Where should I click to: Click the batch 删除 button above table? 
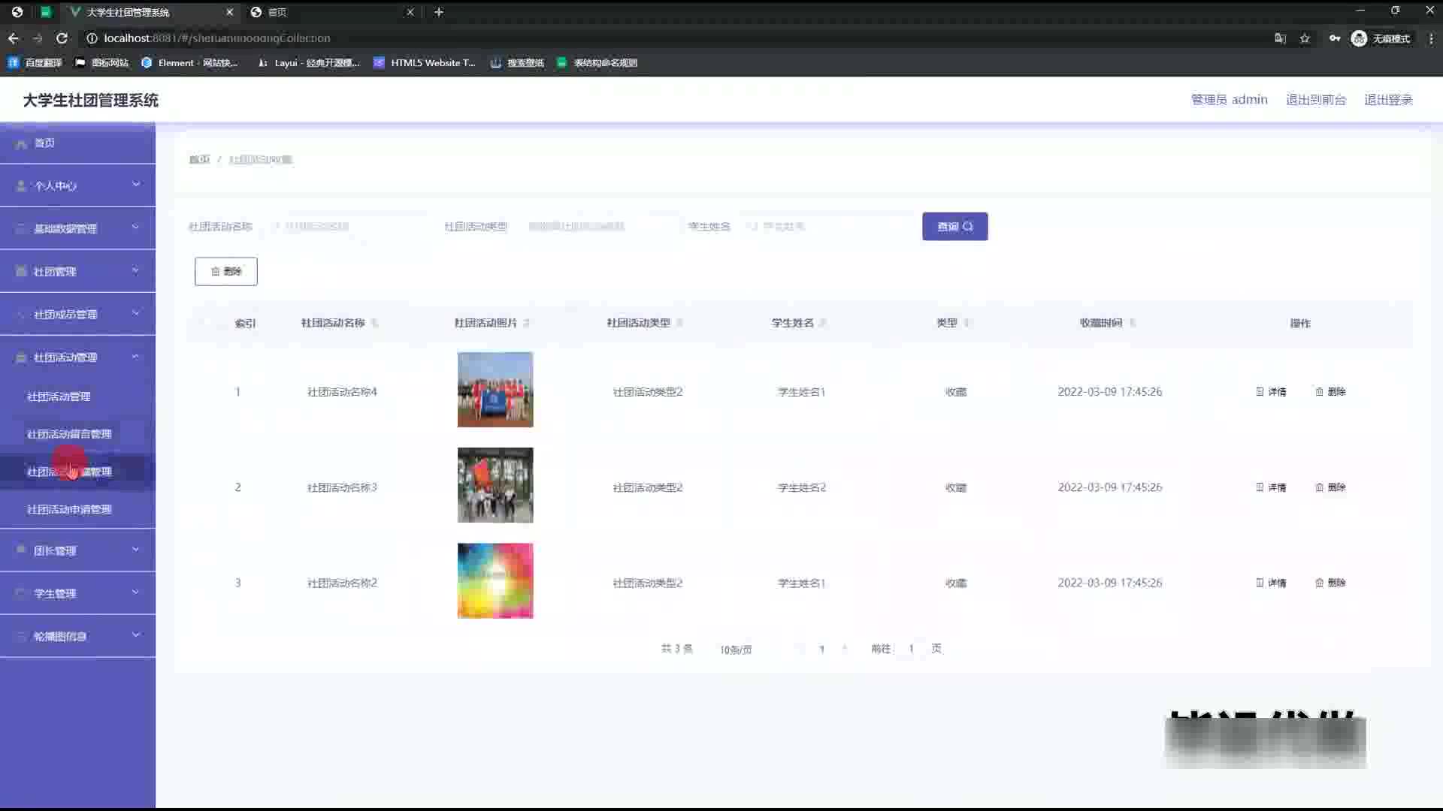(226, 271)
